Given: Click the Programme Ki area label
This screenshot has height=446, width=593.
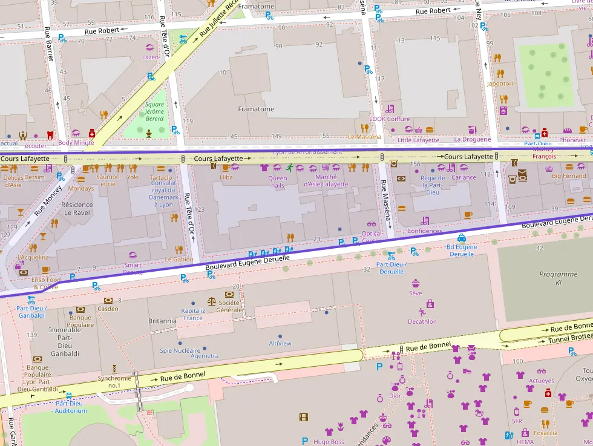Looking at the screenshot, I should [558, 278].
